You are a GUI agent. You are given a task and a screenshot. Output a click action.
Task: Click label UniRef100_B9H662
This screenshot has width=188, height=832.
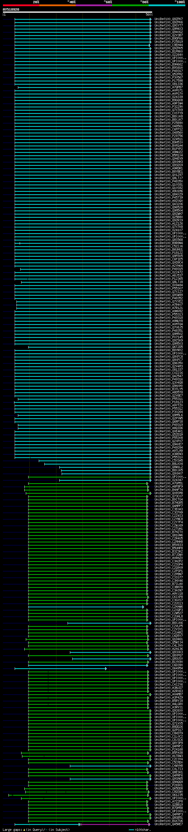[169, 65]
